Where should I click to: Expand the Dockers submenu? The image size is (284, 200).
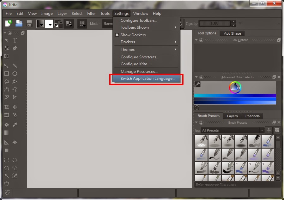[146, 42]
